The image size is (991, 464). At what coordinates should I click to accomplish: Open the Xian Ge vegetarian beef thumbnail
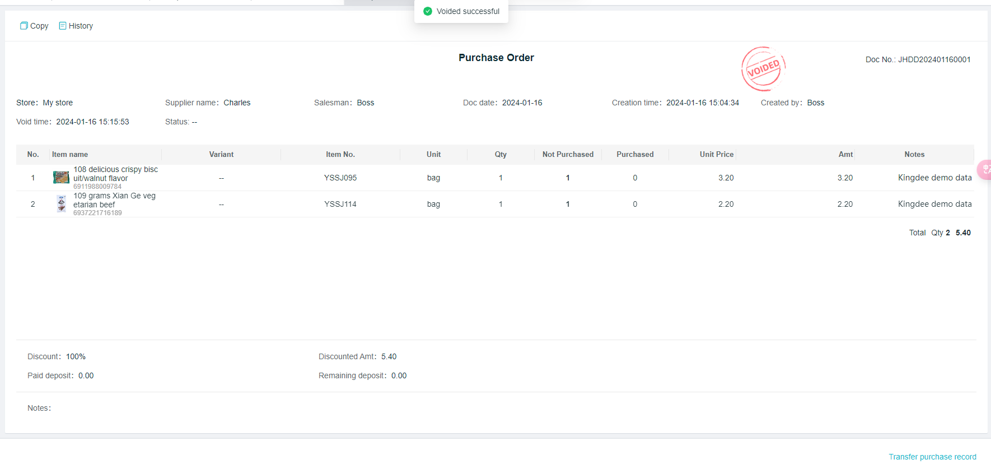point(61,204)
